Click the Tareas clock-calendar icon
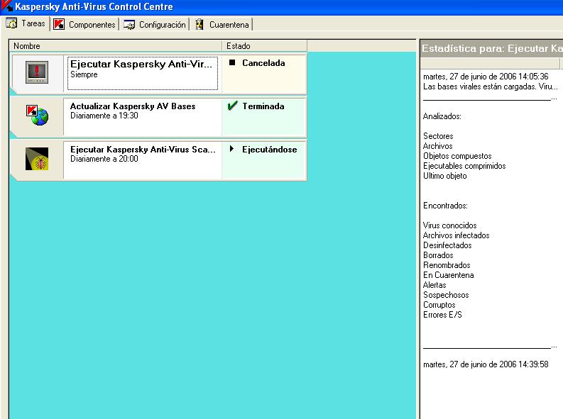563x419 pixels. 11,23
